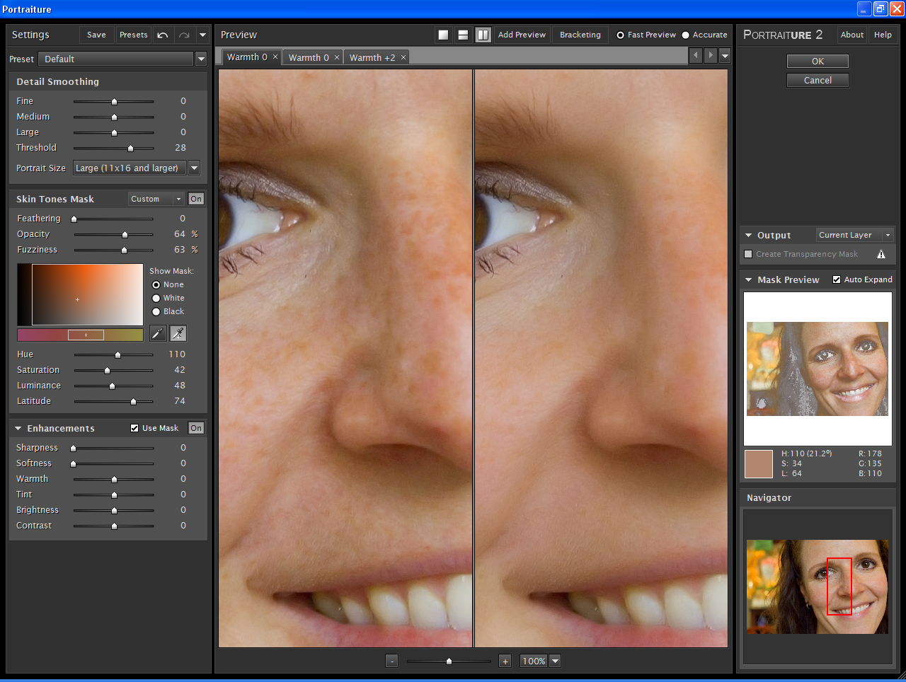
Task: Select the vertical split preview layout icon
Action: click(x=483, y=34)
